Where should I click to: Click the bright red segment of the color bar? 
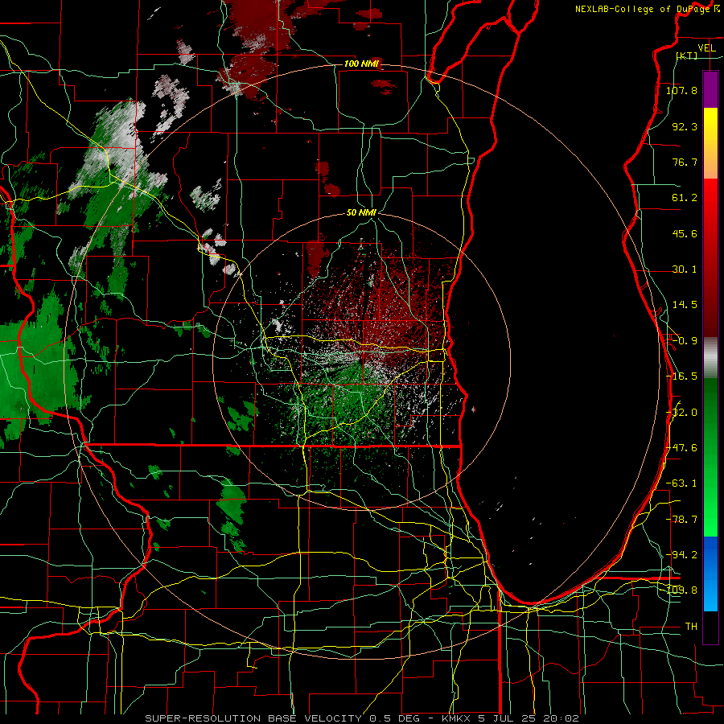[x=710, y=197]
